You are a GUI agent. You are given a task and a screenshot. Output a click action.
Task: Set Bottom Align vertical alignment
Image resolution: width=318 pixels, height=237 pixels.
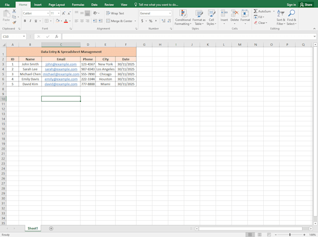87,14
